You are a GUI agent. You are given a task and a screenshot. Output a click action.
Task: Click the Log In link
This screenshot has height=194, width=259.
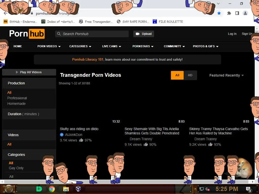232,34
